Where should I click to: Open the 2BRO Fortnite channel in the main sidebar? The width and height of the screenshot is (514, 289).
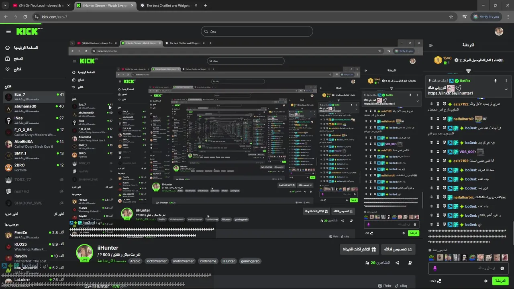(x=34, y=167)
